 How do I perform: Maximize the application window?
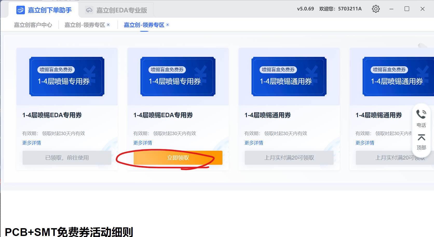click(x=407, y=9)
